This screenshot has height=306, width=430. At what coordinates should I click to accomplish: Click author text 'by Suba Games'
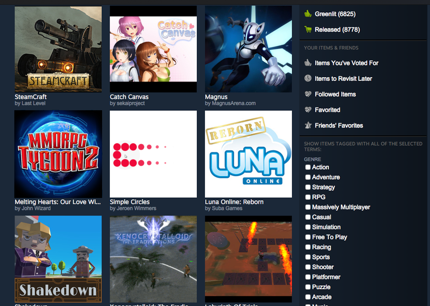(224, 208)
